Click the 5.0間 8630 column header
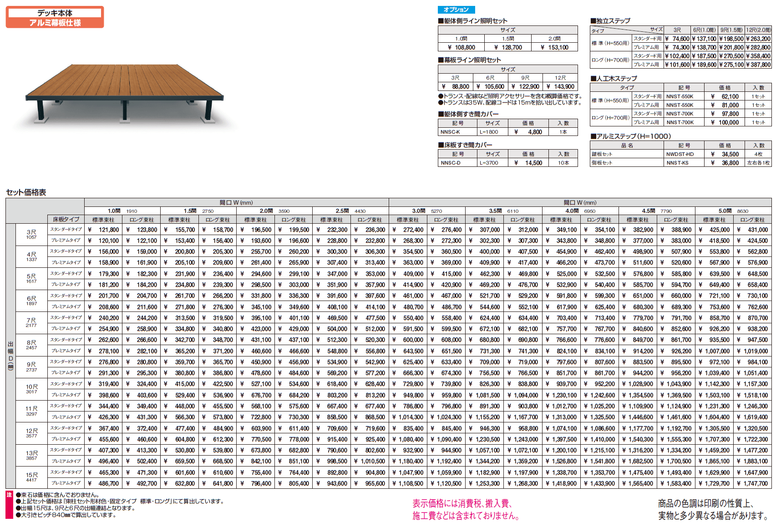This screenshot has height=527, width=781. click(x=733, y=211)
